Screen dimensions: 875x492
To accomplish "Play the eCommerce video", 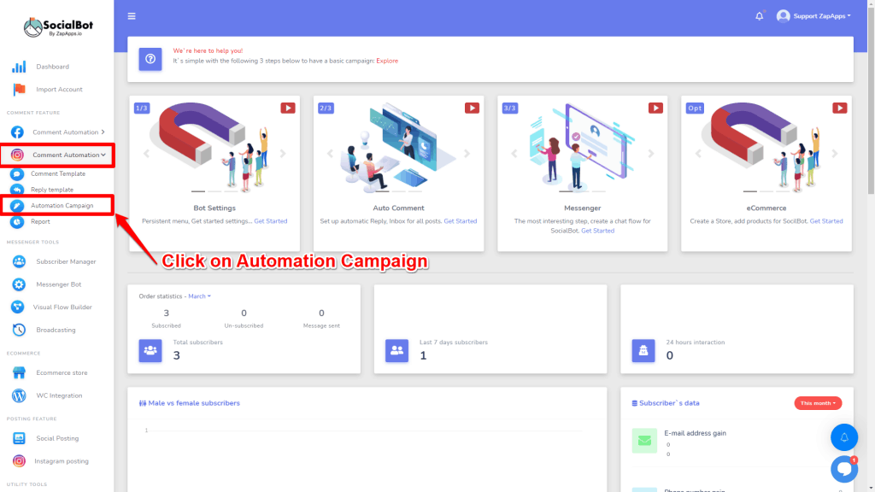I will click(840, 108).
